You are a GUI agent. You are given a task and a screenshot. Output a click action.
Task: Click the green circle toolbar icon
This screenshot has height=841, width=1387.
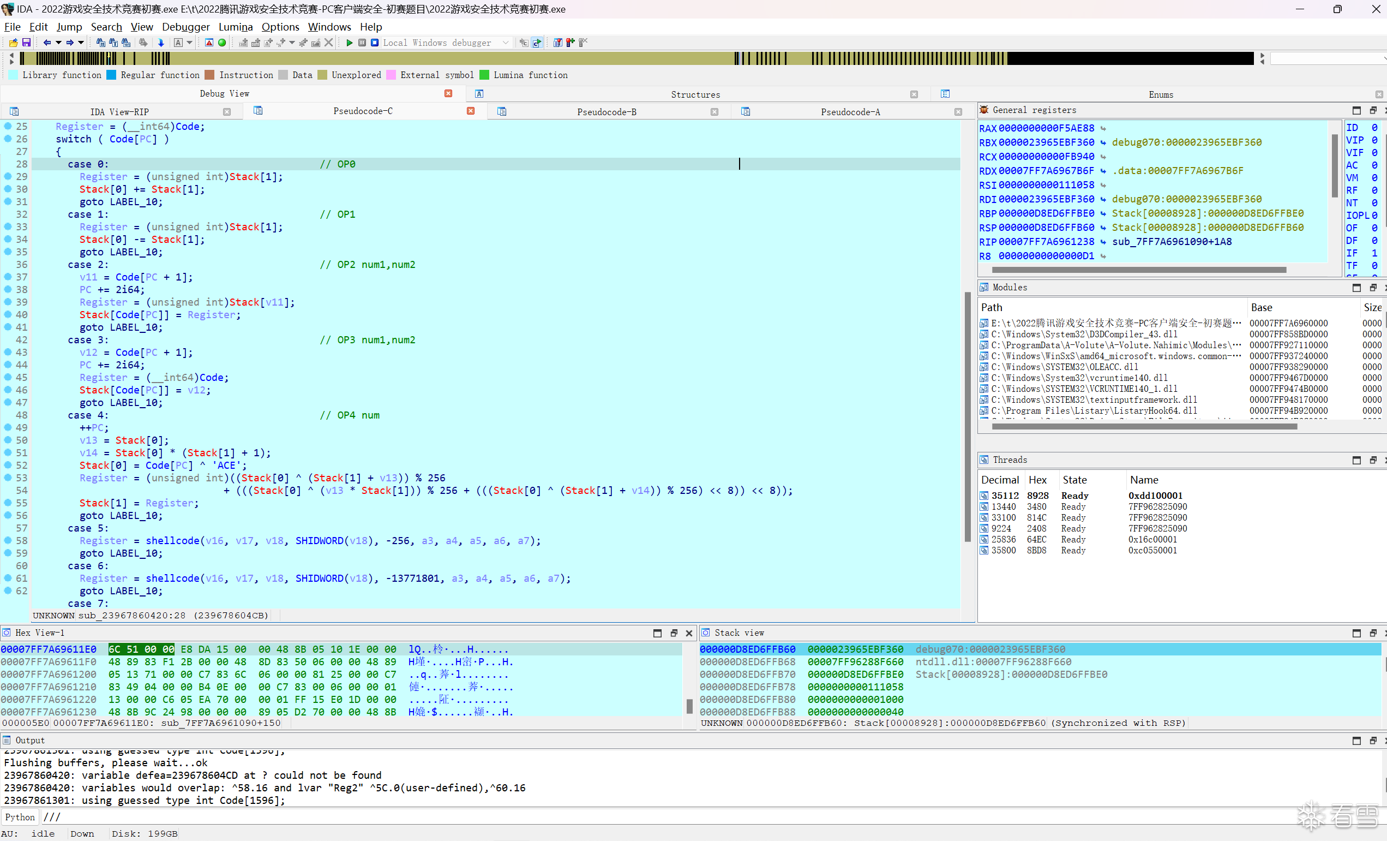click(x=222, y=43)
